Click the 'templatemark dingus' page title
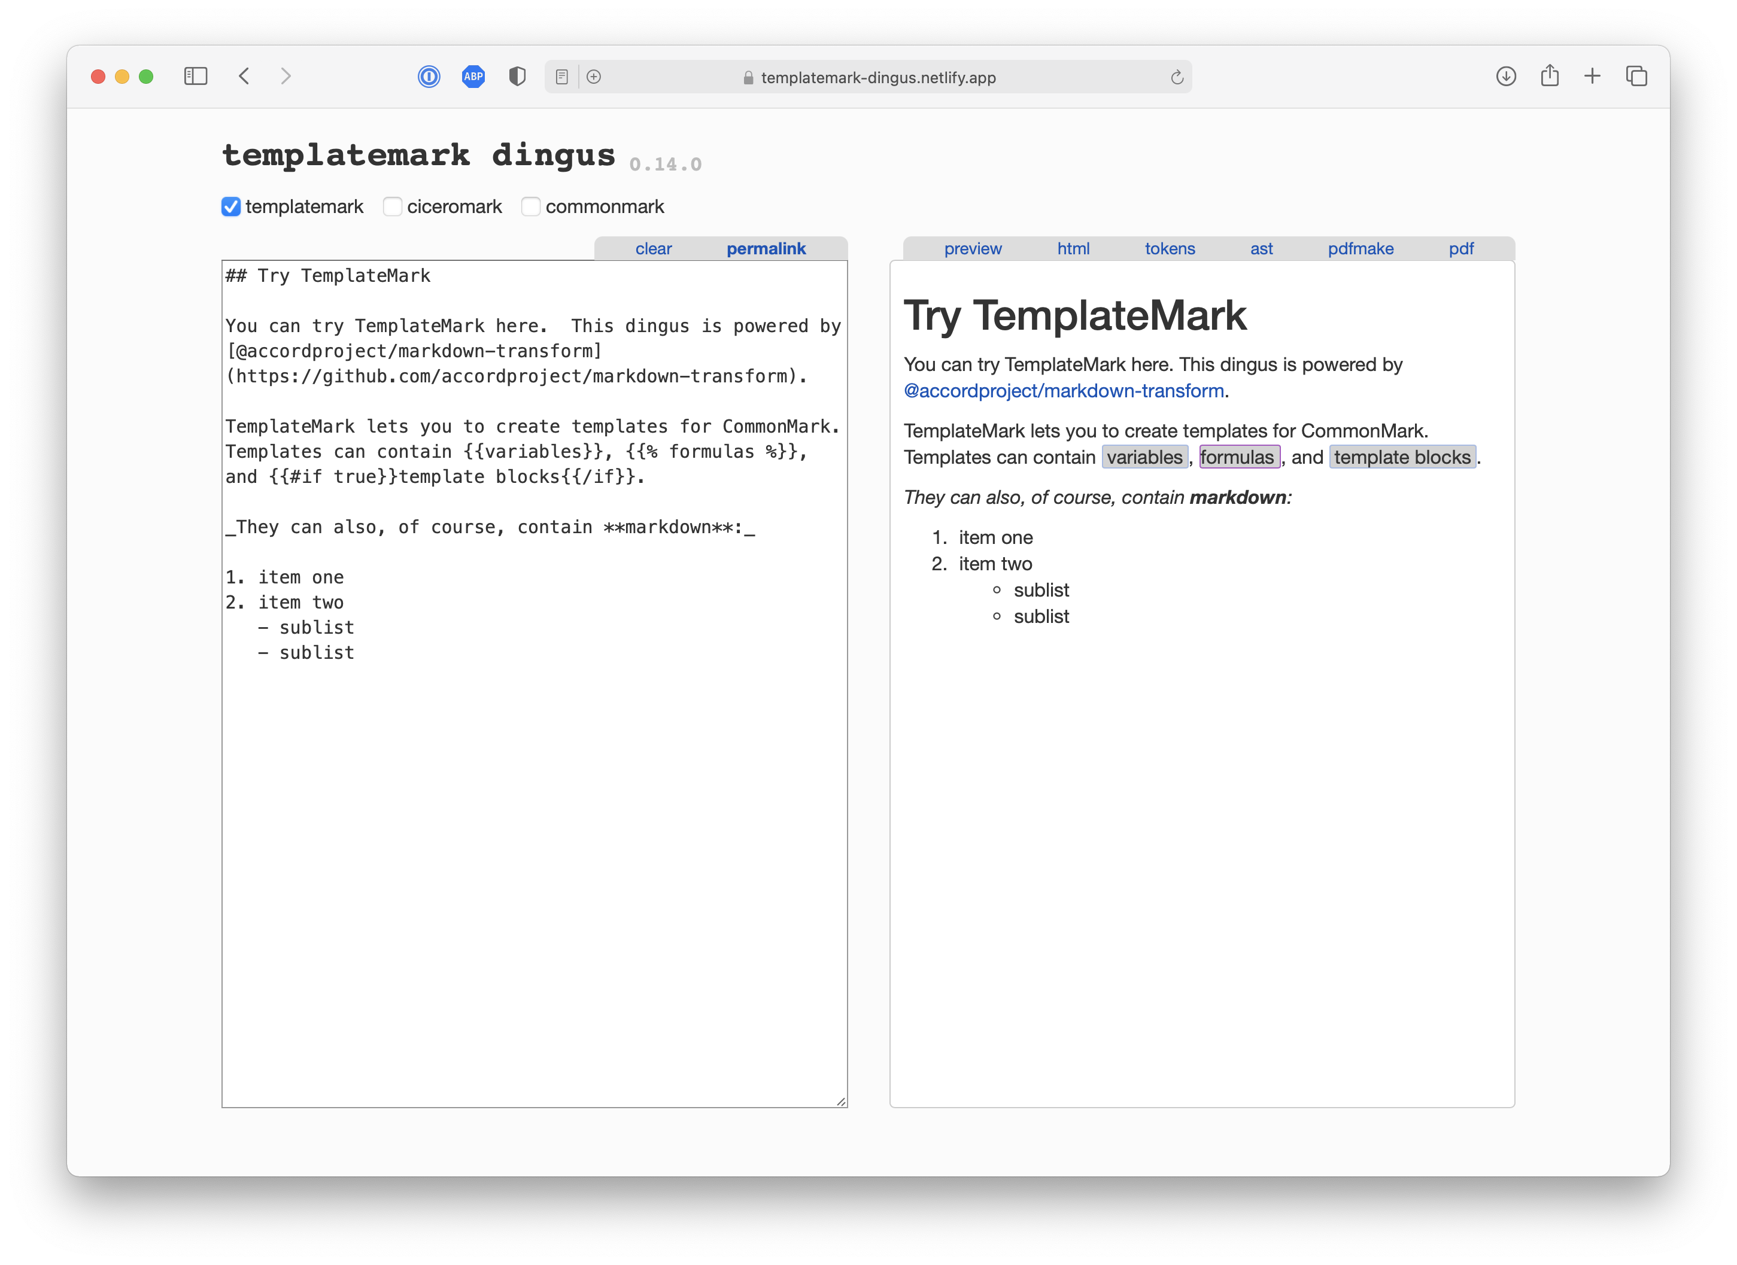Image resolution: width=1737 pixels, height=1265 pixels. [x=419, y=156]
